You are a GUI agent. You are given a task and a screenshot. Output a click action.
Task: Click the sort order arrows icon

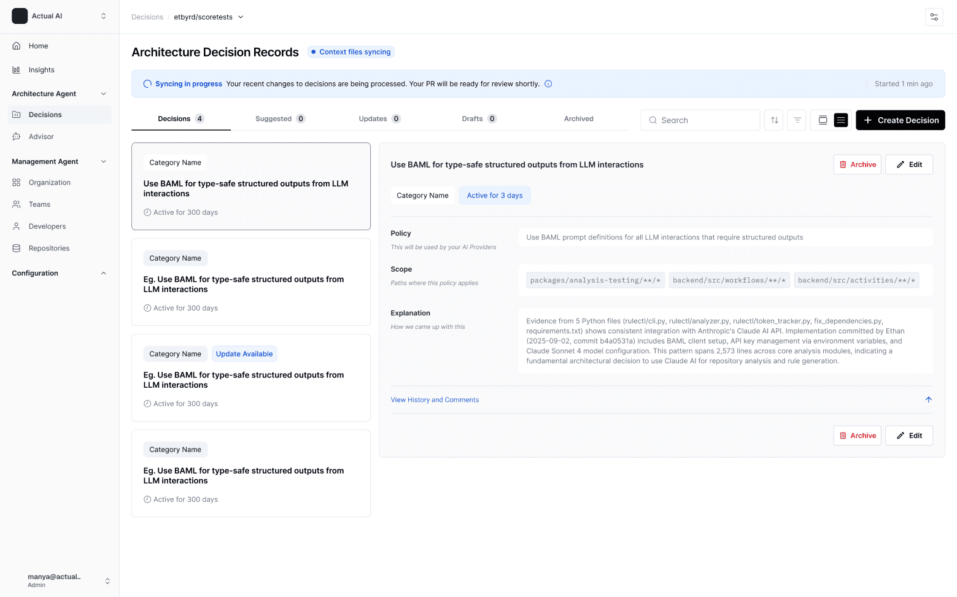(774, 120)
